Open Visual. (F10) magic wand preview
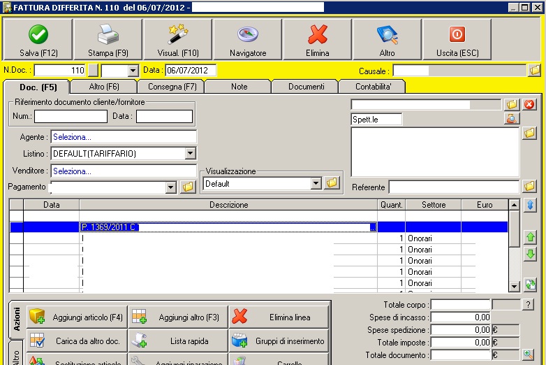This screenshot has height=365, width=546. (x=178, y=39)
